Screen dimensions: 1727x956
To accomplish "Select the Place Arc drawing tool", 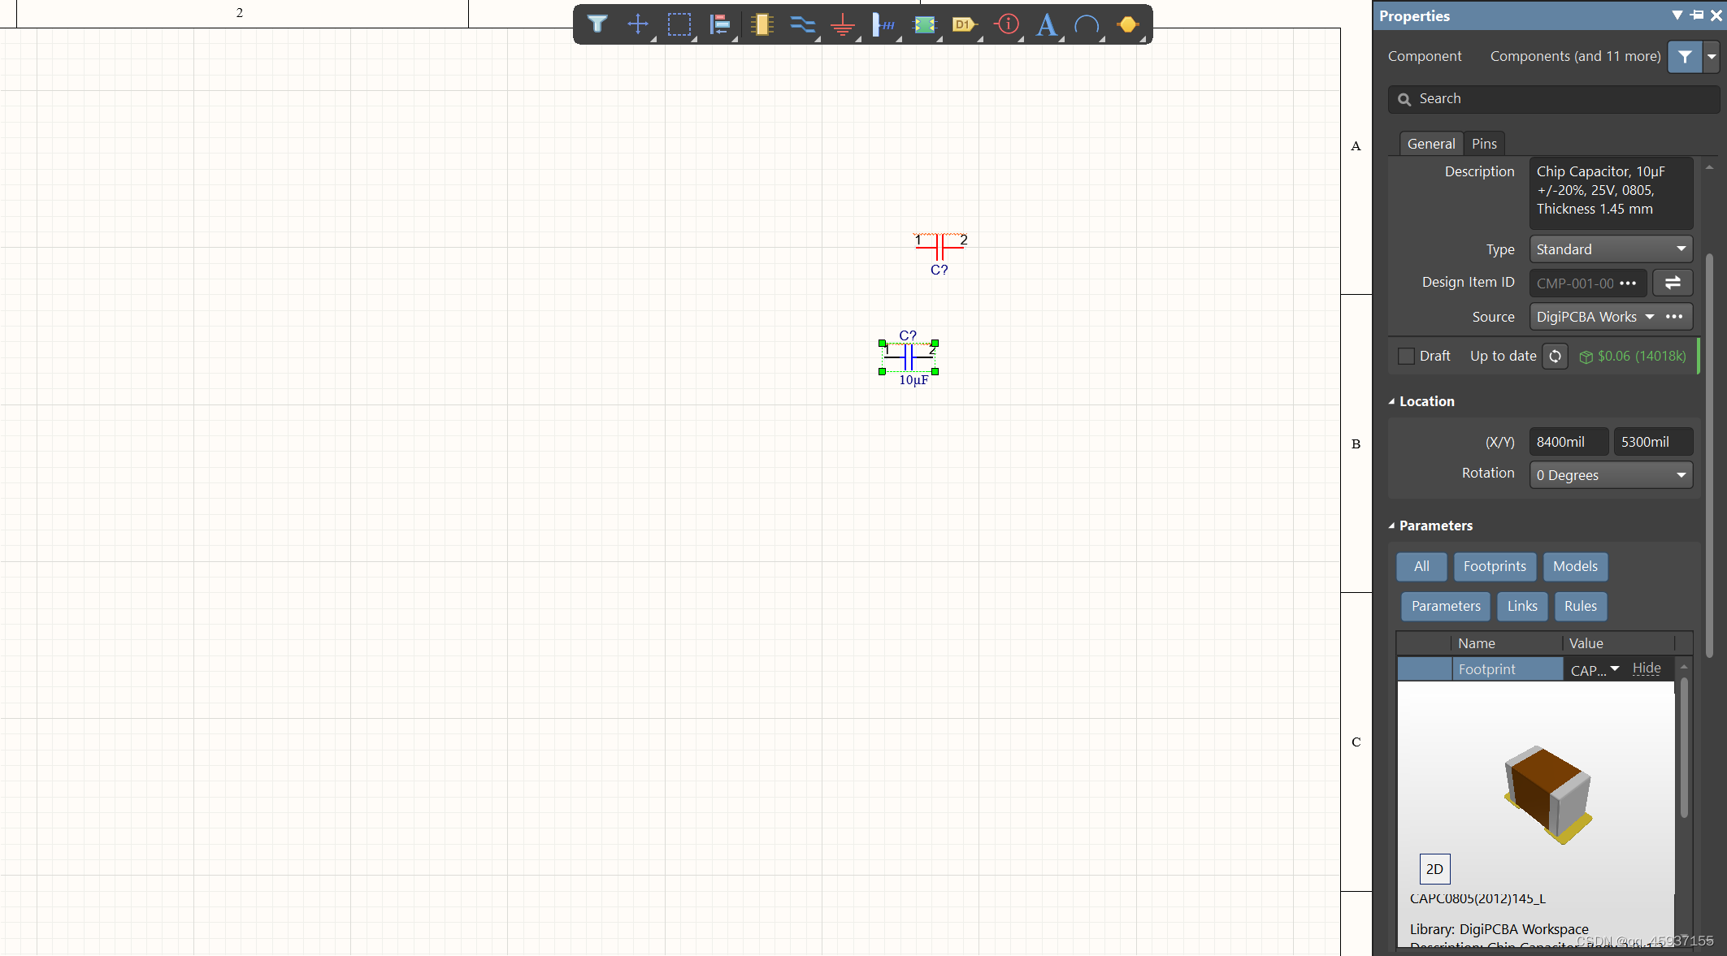I will coord(1087,24).
